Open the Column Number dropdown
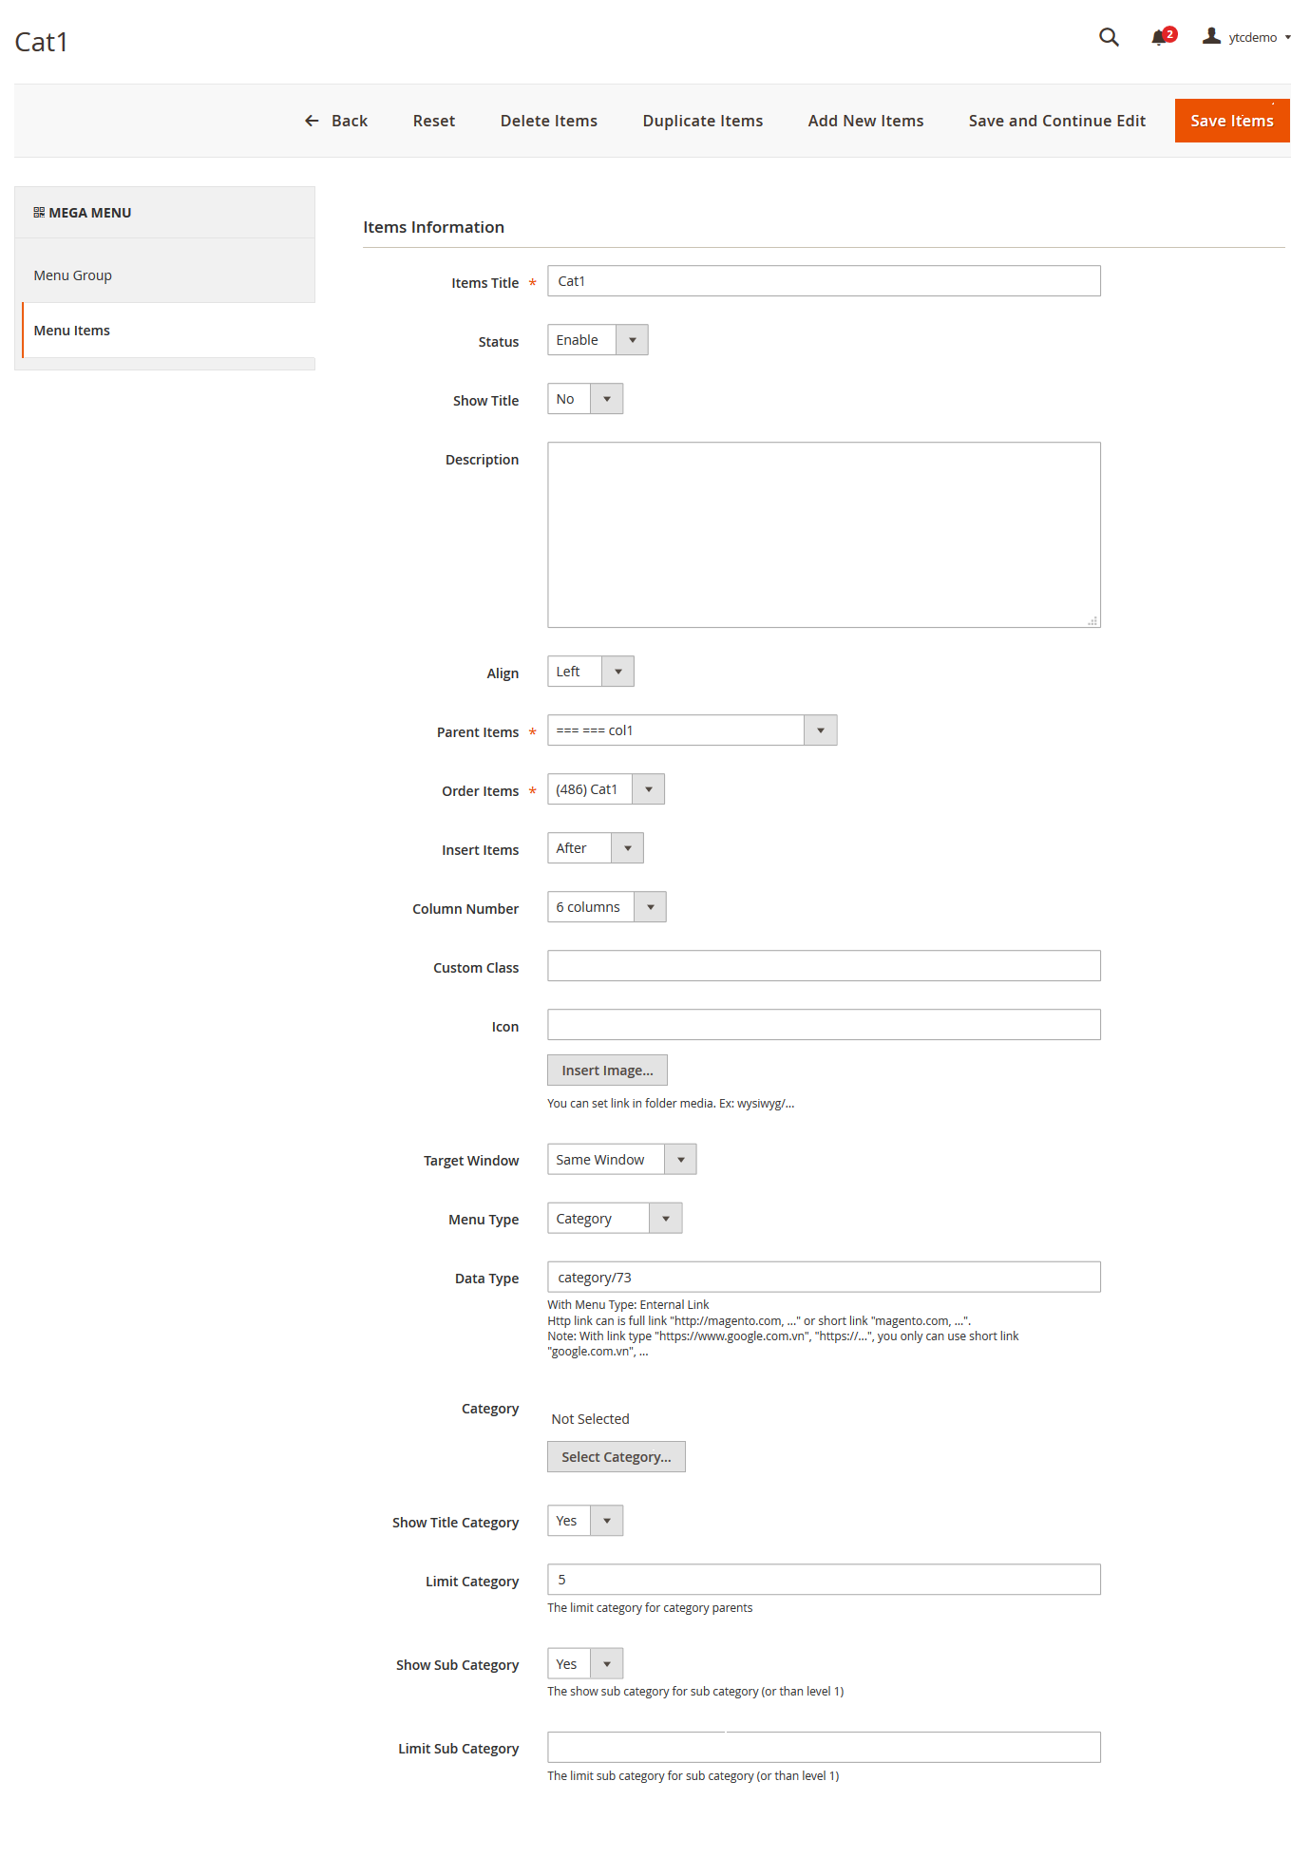The image size is (1291, 1857). [606, 907]
